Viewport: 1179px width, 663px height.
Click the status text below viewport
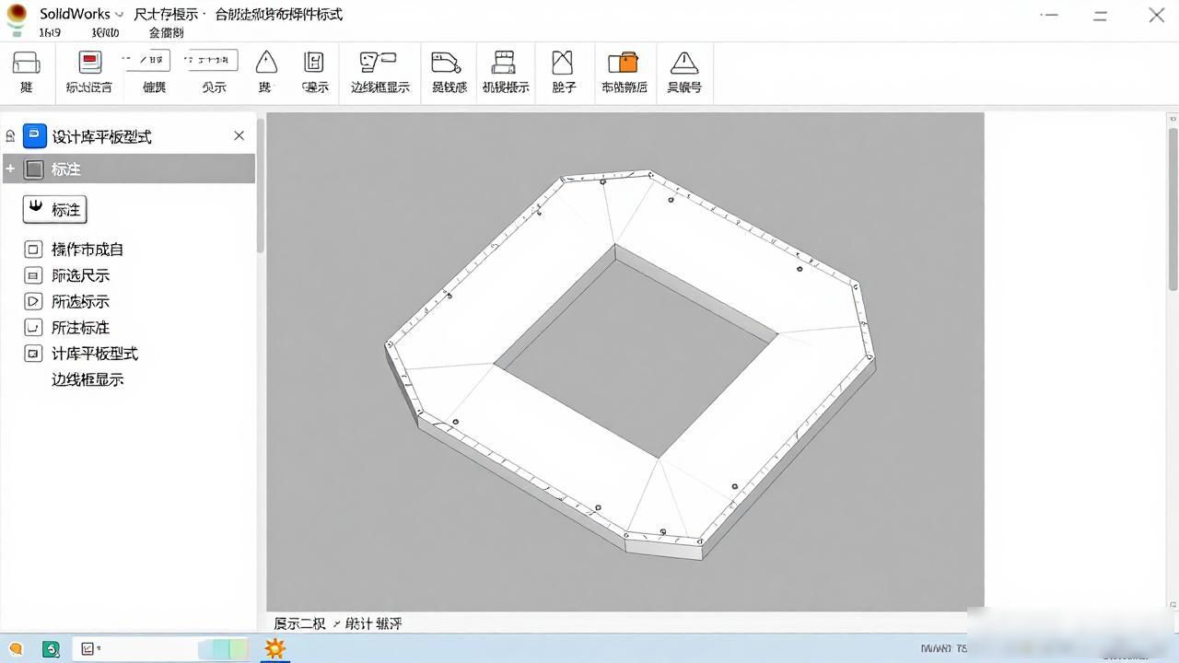click(338, 623)
